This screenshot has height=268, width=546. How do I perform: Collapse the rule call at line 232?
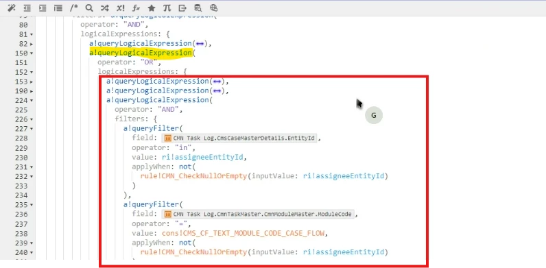(x=32, y=176)
